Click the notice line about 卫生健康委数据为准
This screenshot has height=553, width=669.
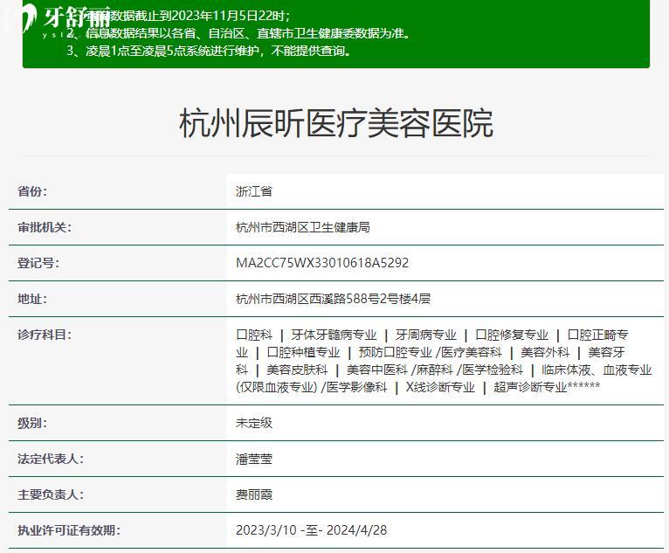[x=239, y=33]
